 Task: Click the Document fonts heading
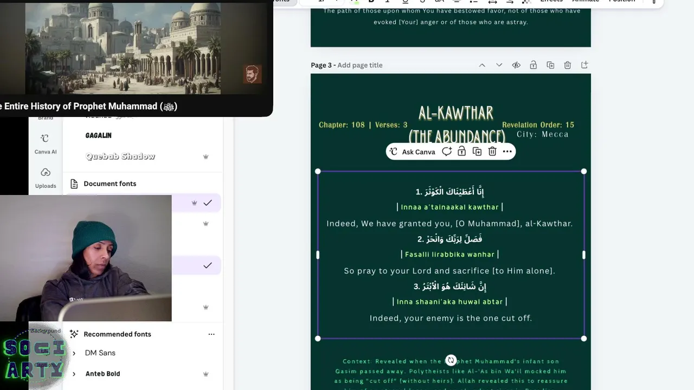click(110, 184)
